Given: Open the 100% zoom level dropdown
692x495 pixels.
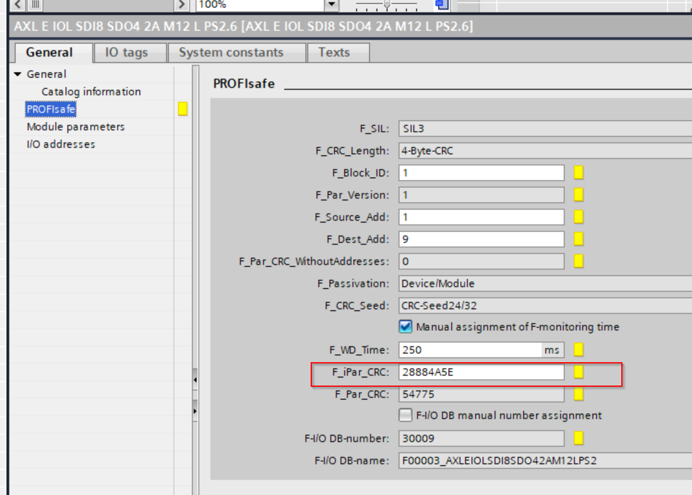Looking at the screenshot, I should [x=332, y=5].
